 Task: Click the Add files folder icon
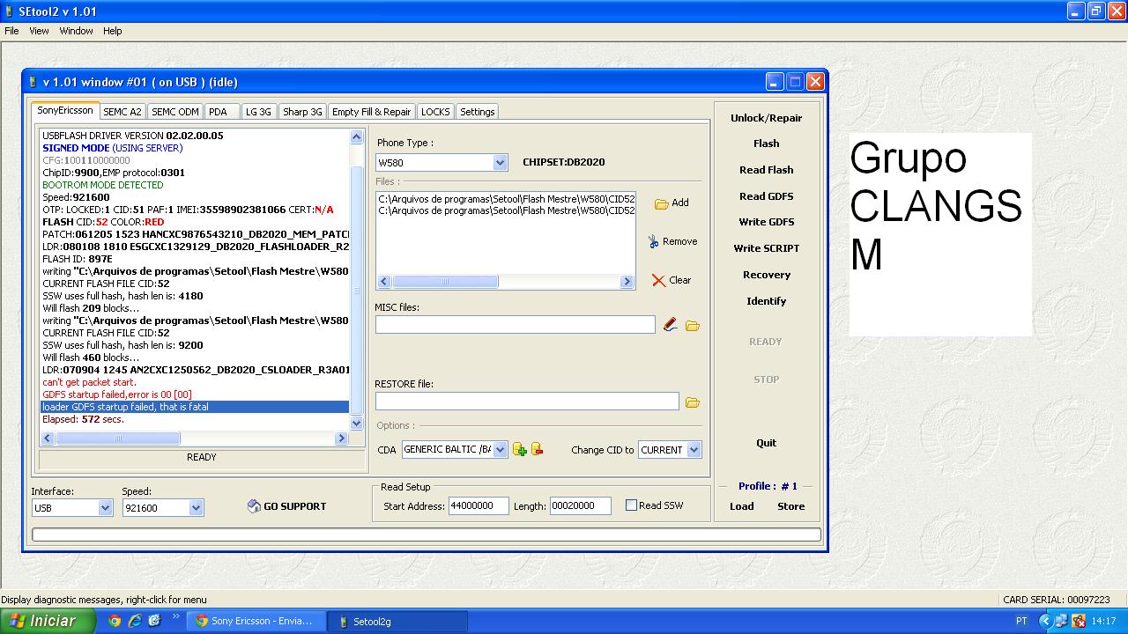(661, 203)
